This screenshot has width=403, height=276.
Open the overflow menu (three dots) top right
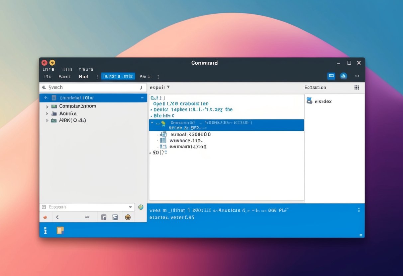click(357, 76)
